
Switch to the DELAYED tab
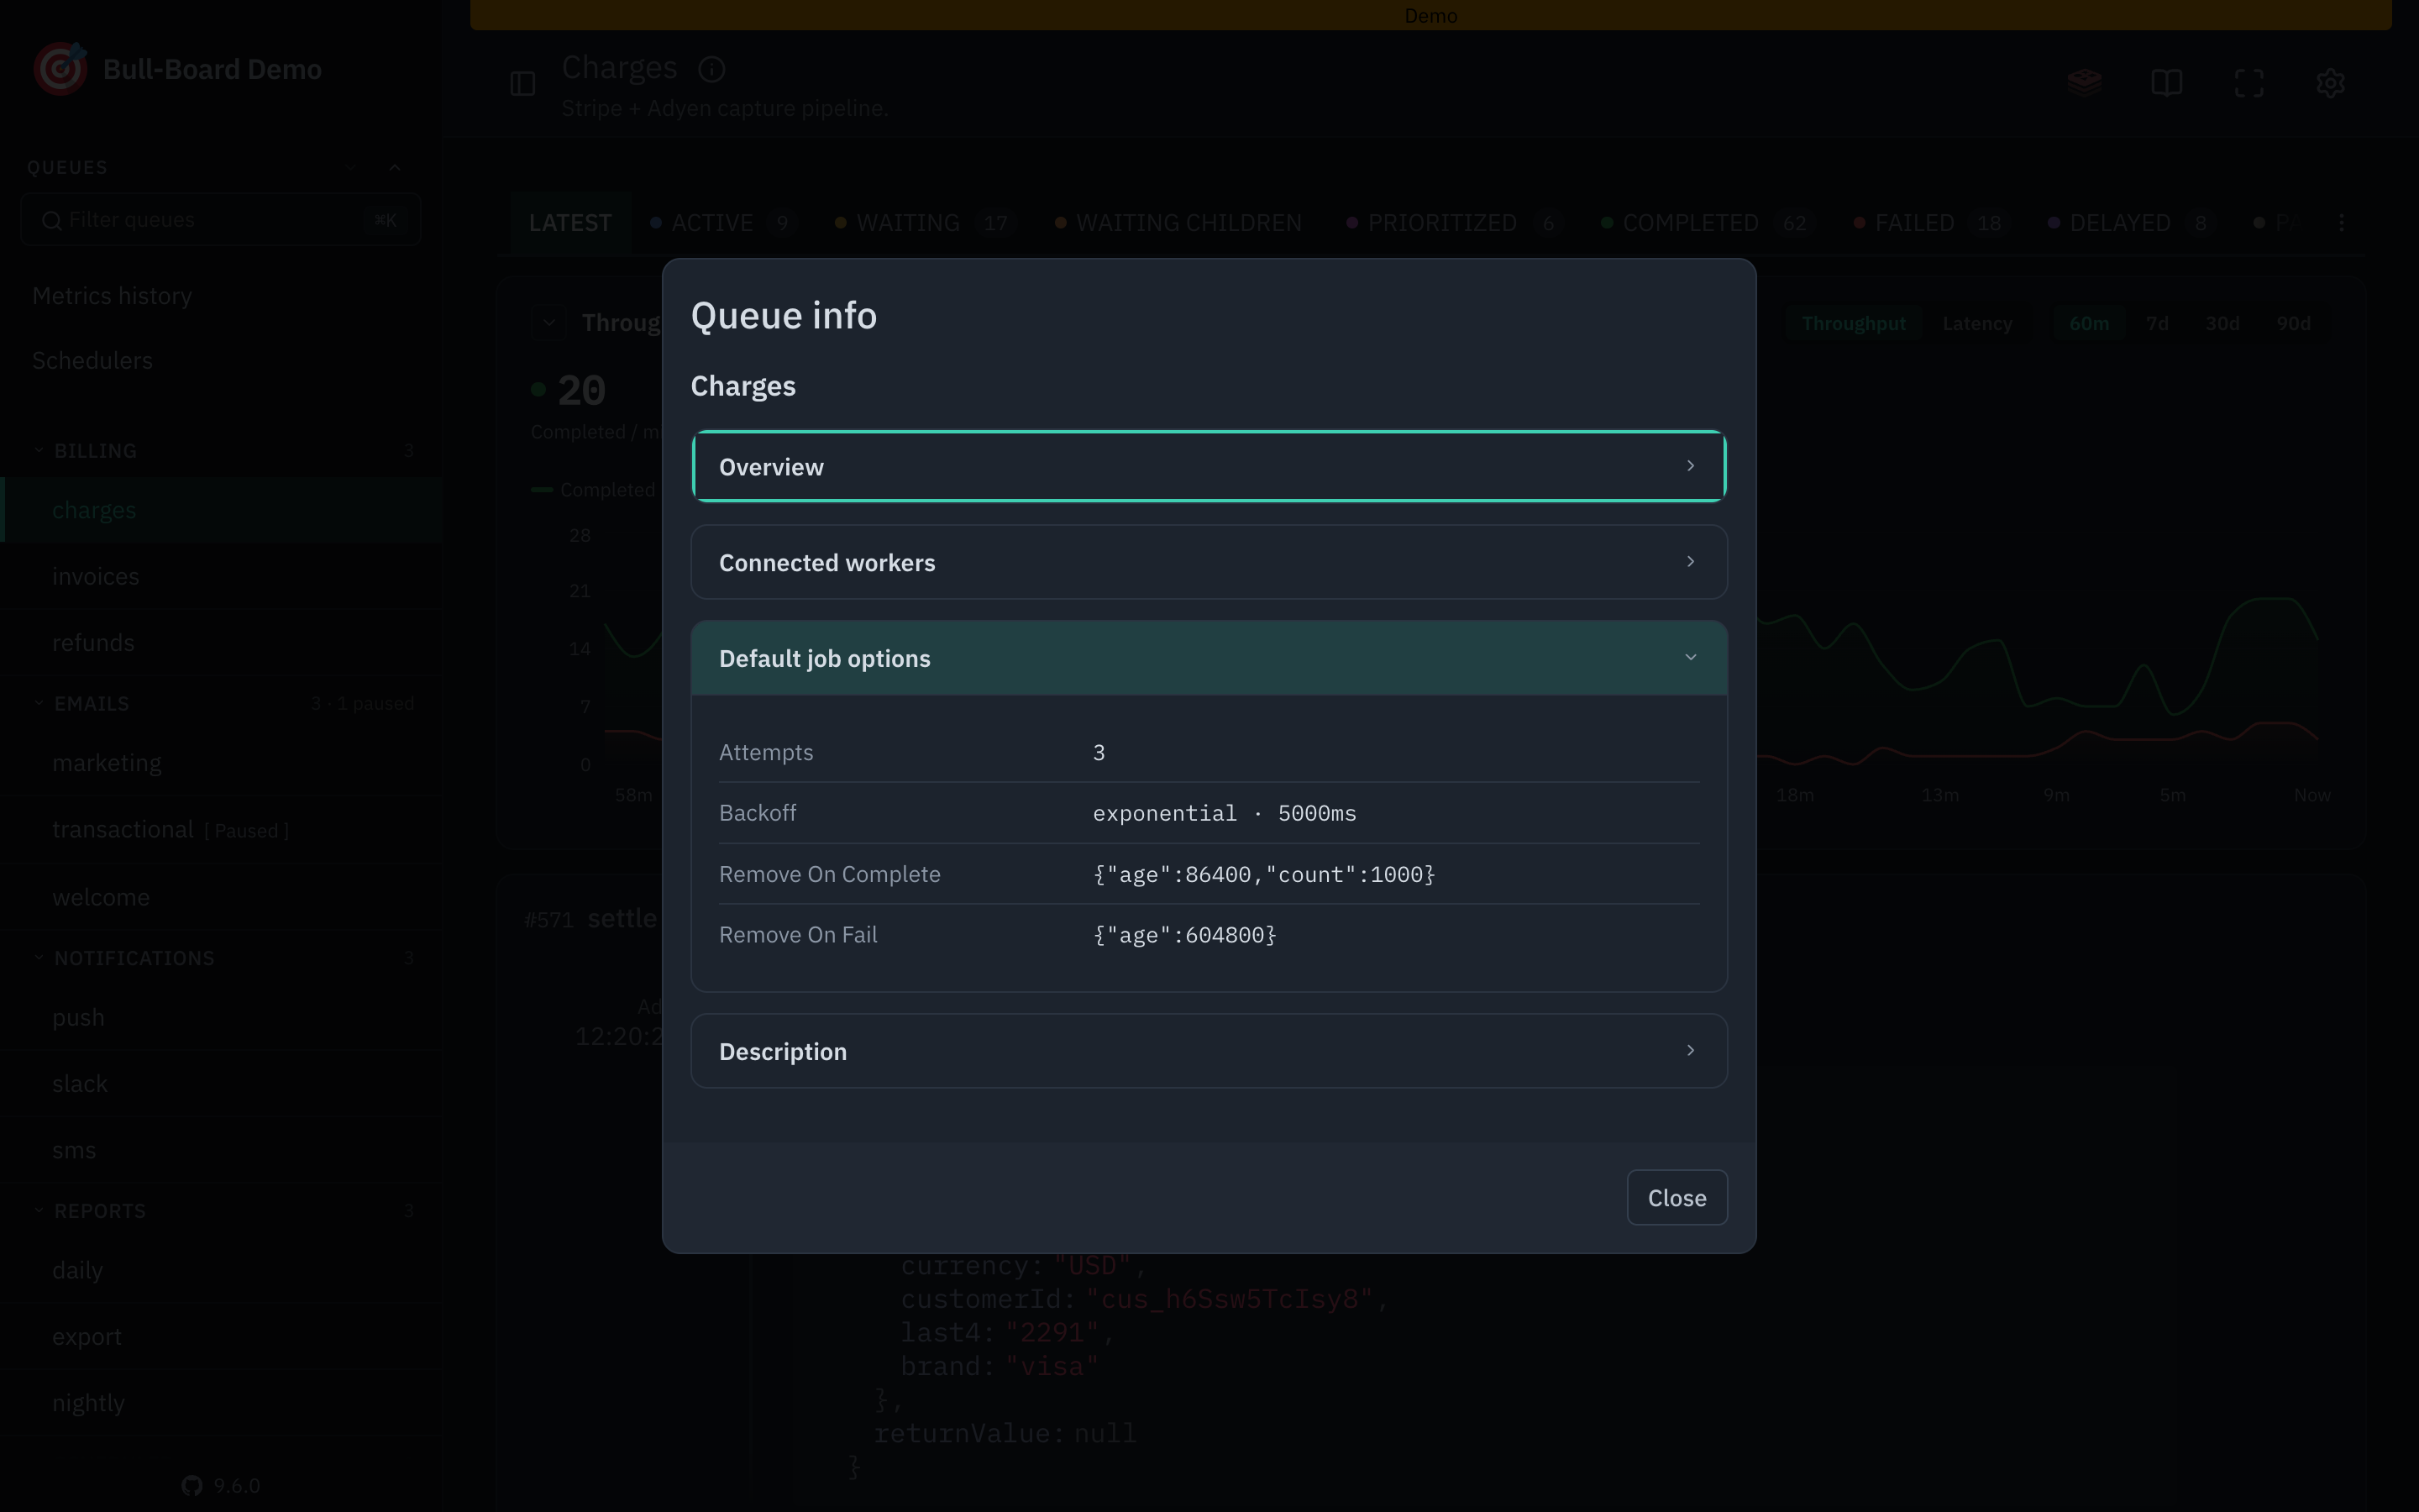pyautogui.click(x=2131, y=223)
